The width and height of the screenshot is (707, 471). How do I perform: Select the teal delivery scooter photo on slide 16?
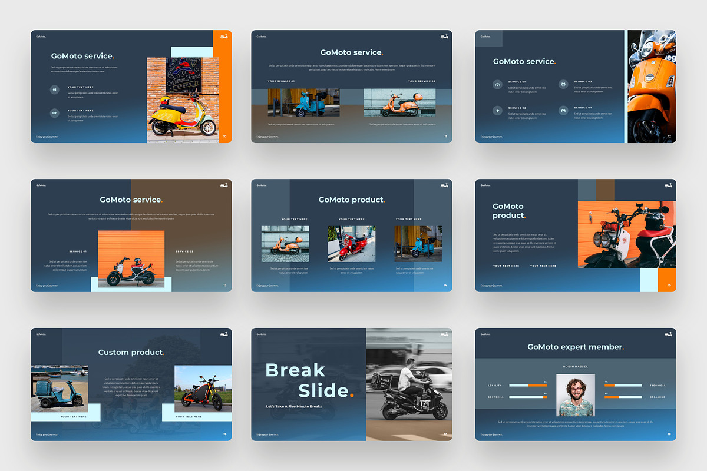(x=60, y=389)
